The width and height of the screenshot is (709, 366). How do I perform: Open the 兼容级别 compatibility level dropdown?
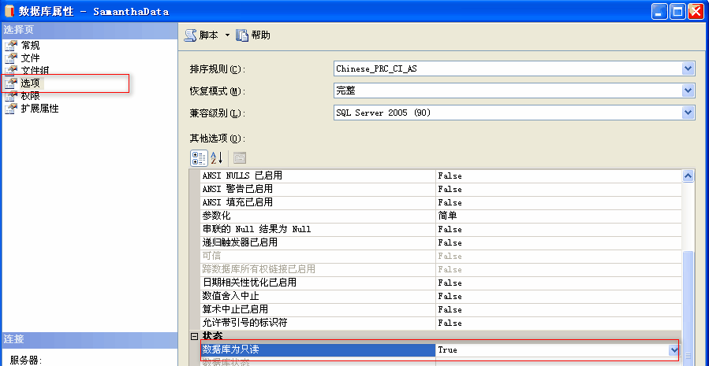coord(687,113)
